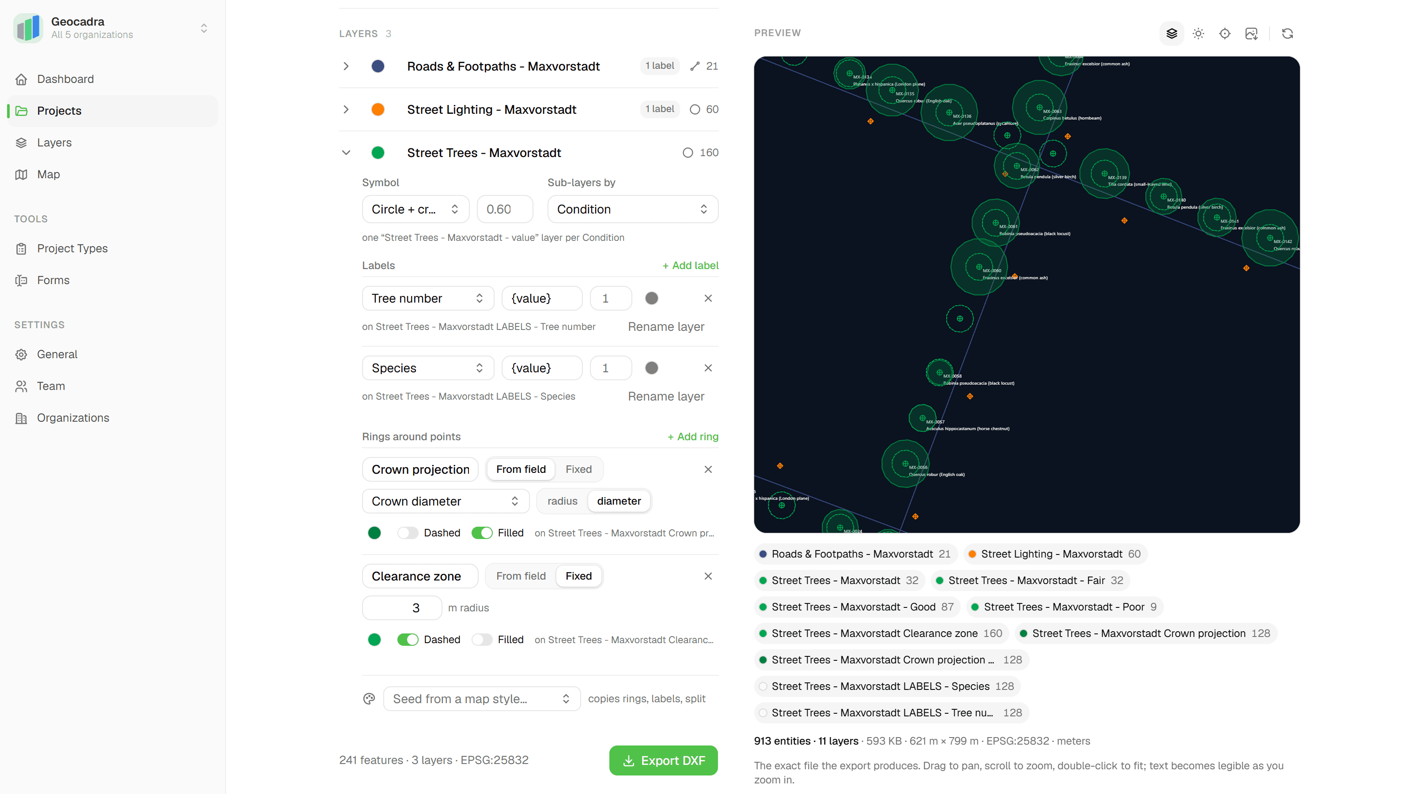Remove the Species label
Image resolution: width=1413 pixels, height=794 pixels.
point(708,368)
